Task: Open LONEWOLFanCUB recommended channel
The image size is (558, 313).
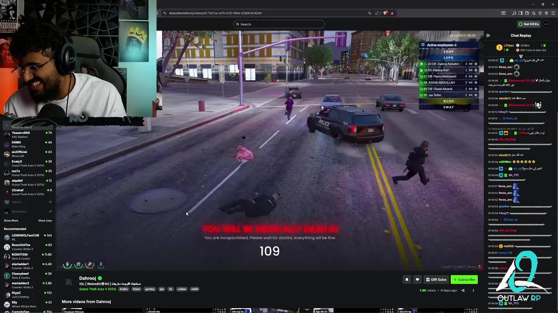Action: coord(28,237)
